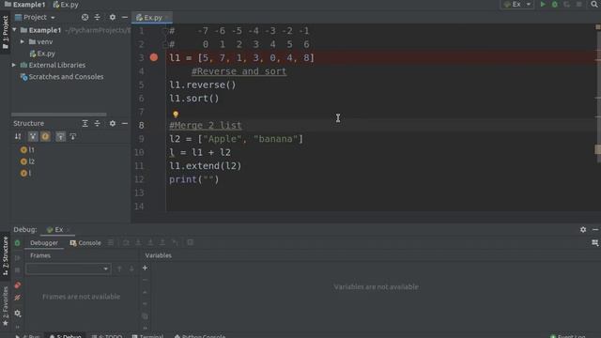Select the Ex debug session tab
Screen dimensions: 601x338
pos(58,229)
